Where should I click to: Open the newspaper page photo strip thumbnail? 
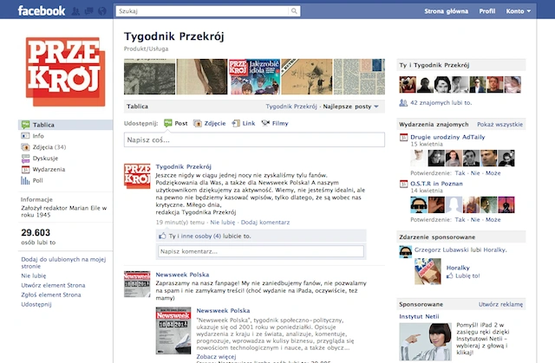click(x=359, y=77)
